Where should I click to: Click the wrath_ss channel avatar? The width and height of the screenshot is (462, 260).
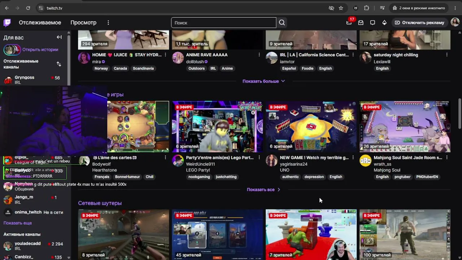tap(366, 161)
